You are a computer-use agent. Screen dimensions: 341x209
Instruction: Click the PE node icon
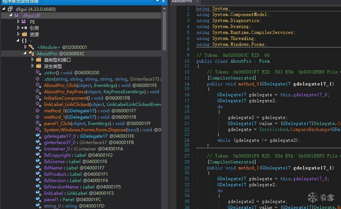[24, 22]
